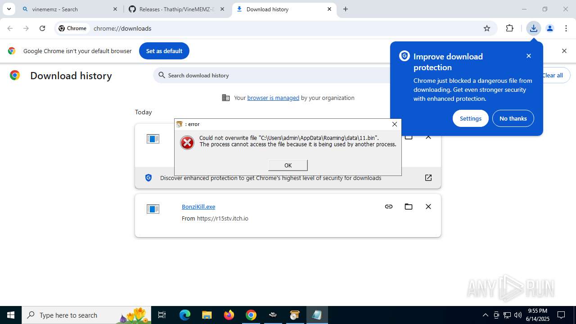Screen dimensions: 576x324
Task: Go forward to the next page
Action: tap(26, 28)
